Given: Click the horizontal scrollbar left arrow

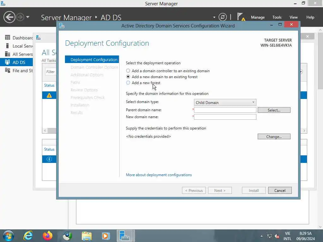Looking at the screenshot, I should click(x=45, y=131).
